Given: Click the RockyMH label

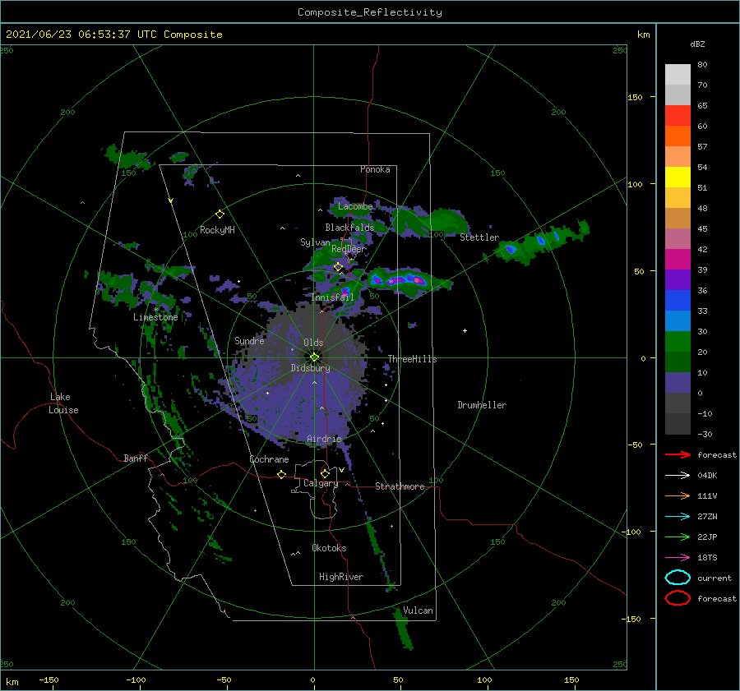Looking at the screenshot, I should tap(217, 230).
